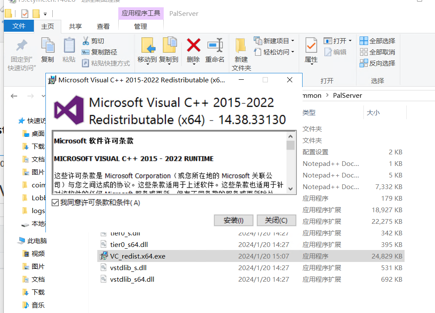The height and width of the screenshot is (313, 435).
Task: Click Paste shortcut (粘贴快捷方式) in ribbon
Action: tap(106, 63)
